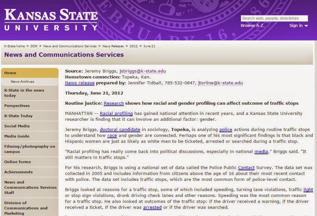Open Media Guide sidebar item
The image size is (317, 216).
pos(30,136)
